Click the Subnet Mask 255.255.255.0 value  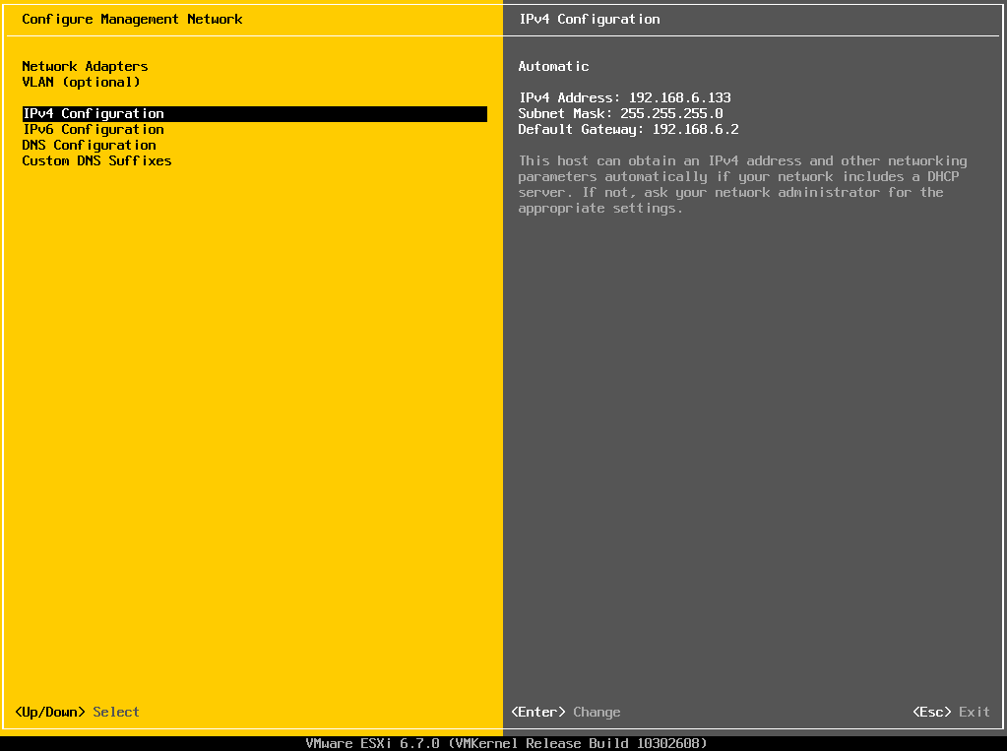tap(619, 113)
